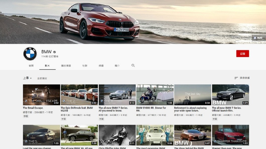Click the subtitles badge under 'All you need to know'
The image size is (266, 149).
101,119
